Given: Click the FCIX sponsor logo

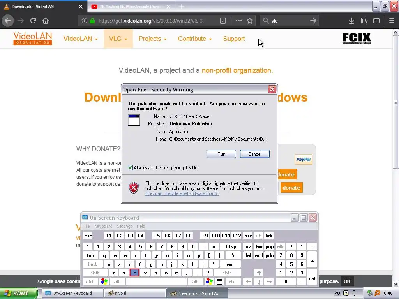Looking at the screenshot, I should click(356, 39).
